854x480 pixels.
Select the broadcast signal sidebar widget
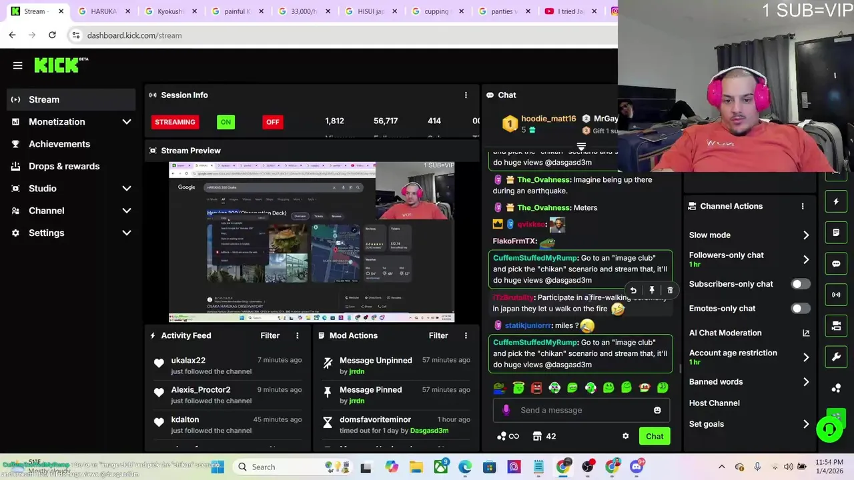pos(836,295)
